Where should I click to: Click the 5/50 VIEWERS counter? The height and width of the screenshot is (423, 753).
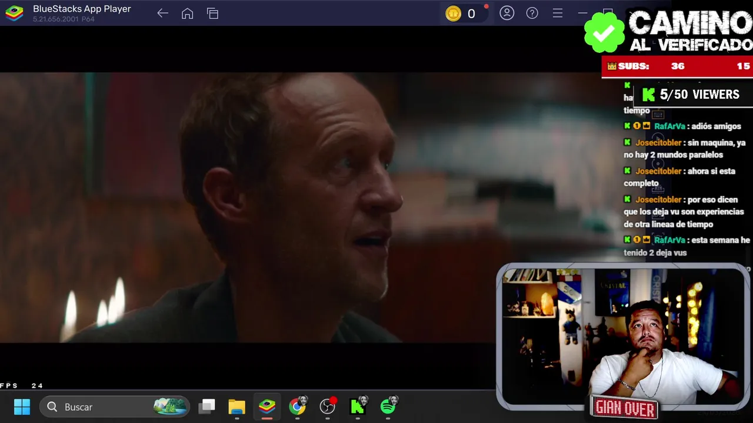(692, 95)
